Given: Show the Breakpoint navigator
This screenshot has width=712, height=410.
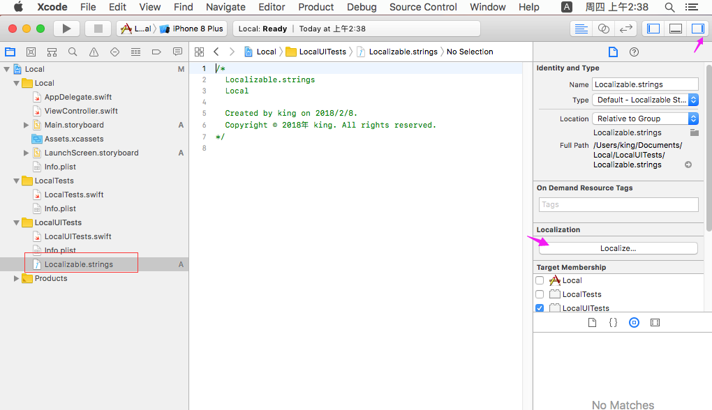Looking at the screenshot, I should click(x=156, y=52).
